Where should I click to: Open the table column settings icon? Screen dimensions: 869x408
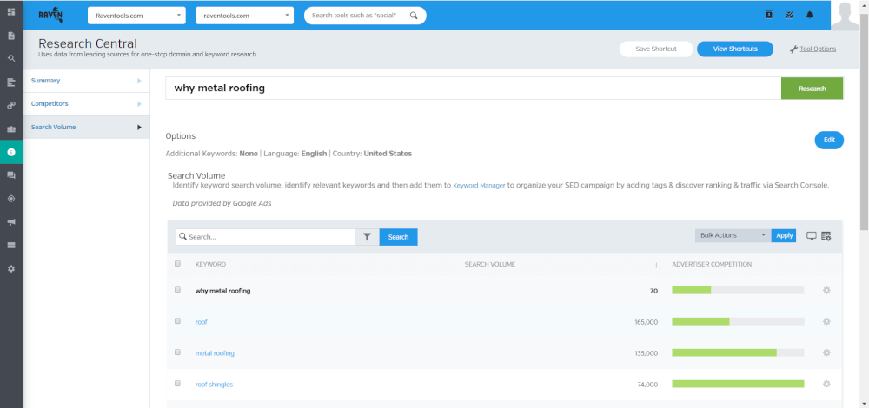click(x=826, y=236)
